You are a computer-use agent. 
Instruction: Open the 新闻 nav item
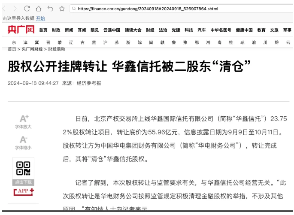(x=69, y=30)
